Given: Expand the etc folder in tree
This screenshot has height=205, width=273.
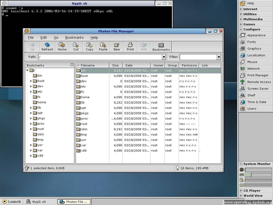Looking at the screenshot, I should point(31,92).
